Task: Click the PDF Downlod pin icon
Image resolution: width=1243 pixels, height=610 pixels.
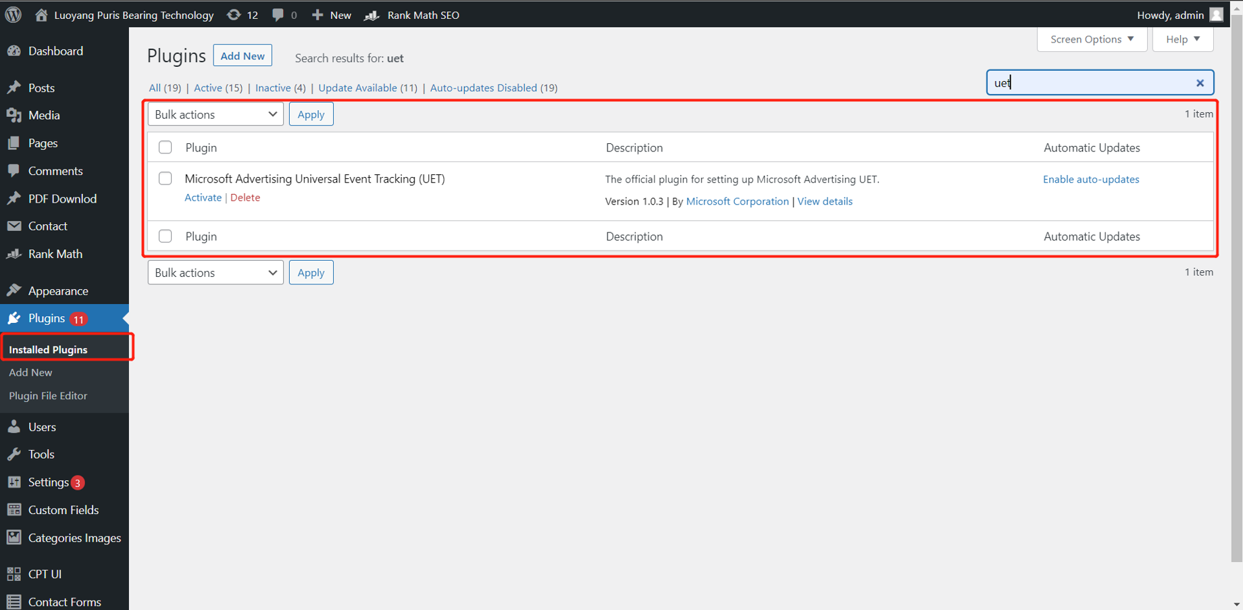Action: pos(14,199)
